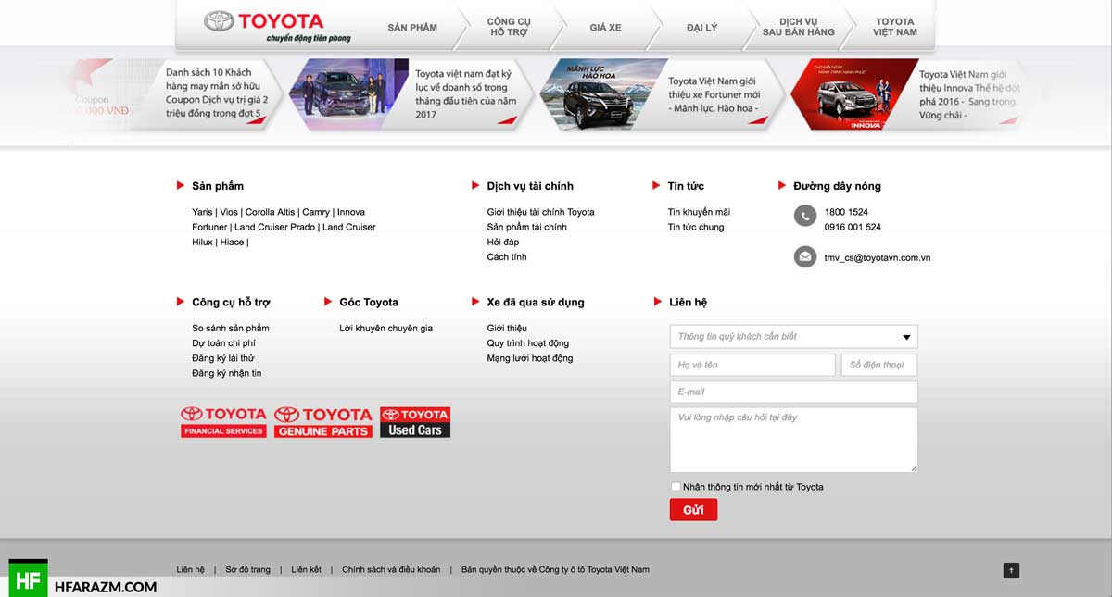Image resolution: width=1112 pixels, height=597 pixels.
Task: Open the Toyota Genuine Parts logo
Action: [323, 422]
